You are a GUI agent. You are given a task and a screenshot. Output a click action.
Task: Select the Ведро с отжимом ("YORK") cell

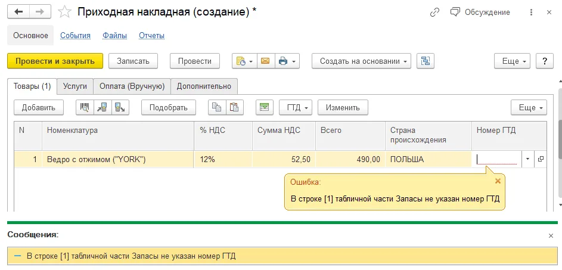[x=118, y=160]
